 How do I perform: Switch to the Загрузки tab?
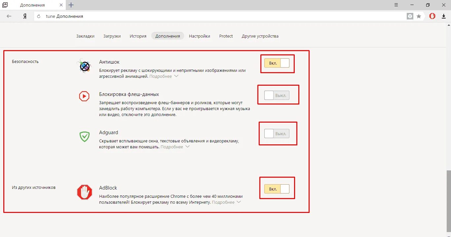(x=112, y=36)
